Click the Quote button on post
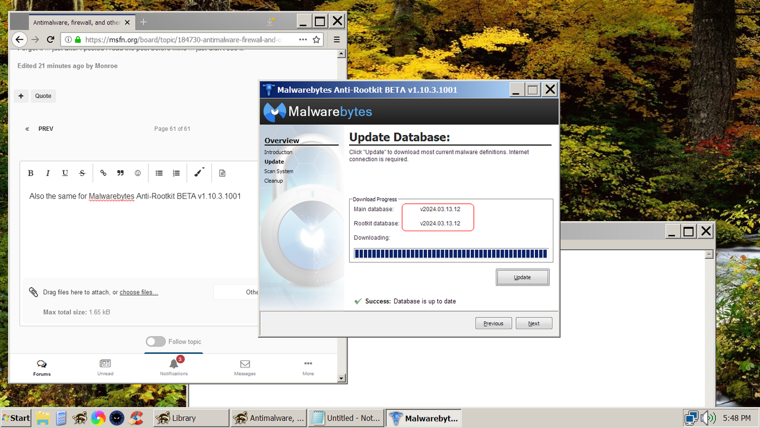This screenshot has width=760, height=428. (43, 96)
